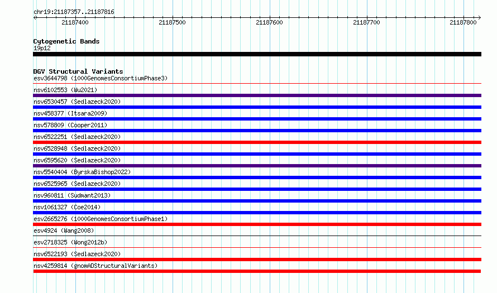Open nsv6525965 (Sedlazeck2020) label
The width and height of the screenshot is (497, 293).
(77, 184)
